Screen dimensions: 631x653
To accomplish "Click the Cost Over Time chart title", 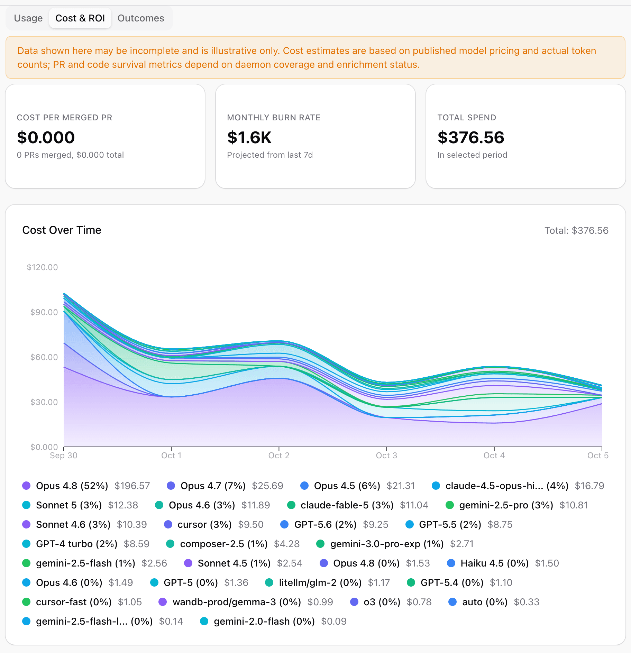I will tap(62, 230).
